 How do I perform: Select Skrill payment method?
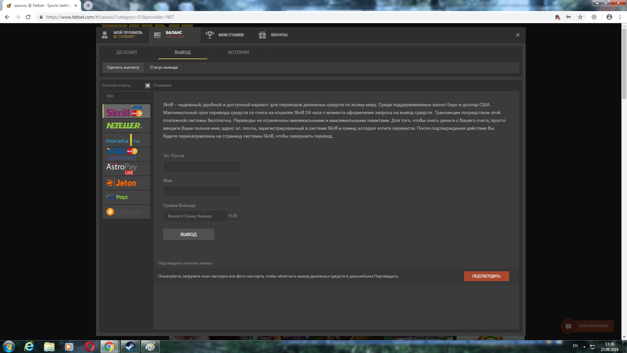[126, 111]
